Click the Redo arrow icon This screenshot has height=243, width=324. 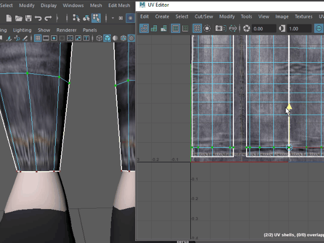[x=48, y=18]
